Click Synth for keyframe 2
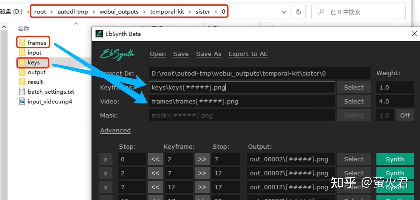The image size is (420, 200). coord(395,159)
